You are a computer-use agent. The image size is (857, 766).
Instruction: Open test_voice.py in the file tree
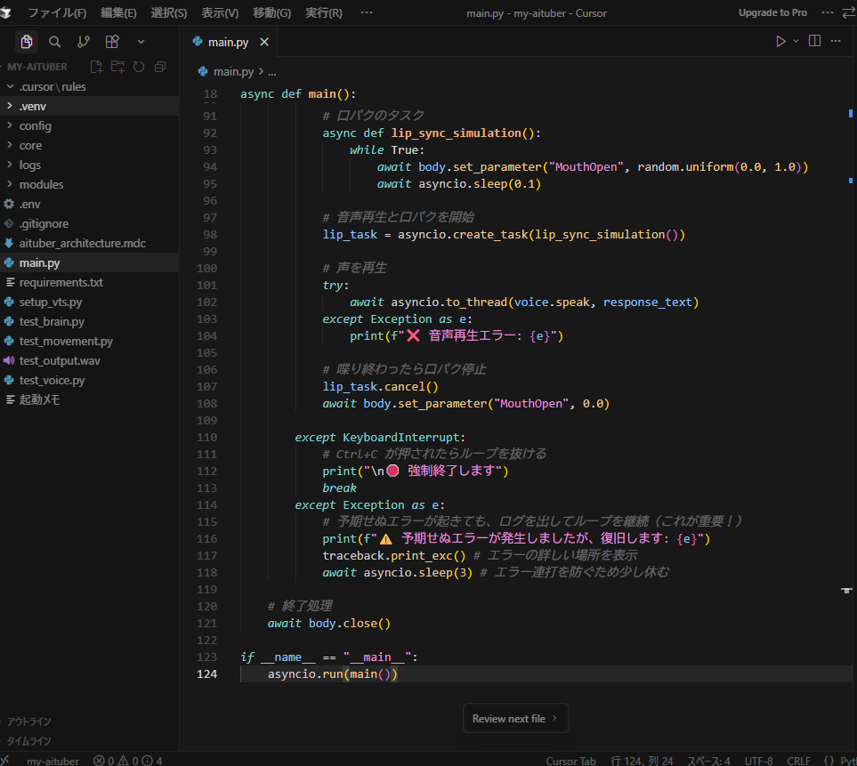pos(52,380)
